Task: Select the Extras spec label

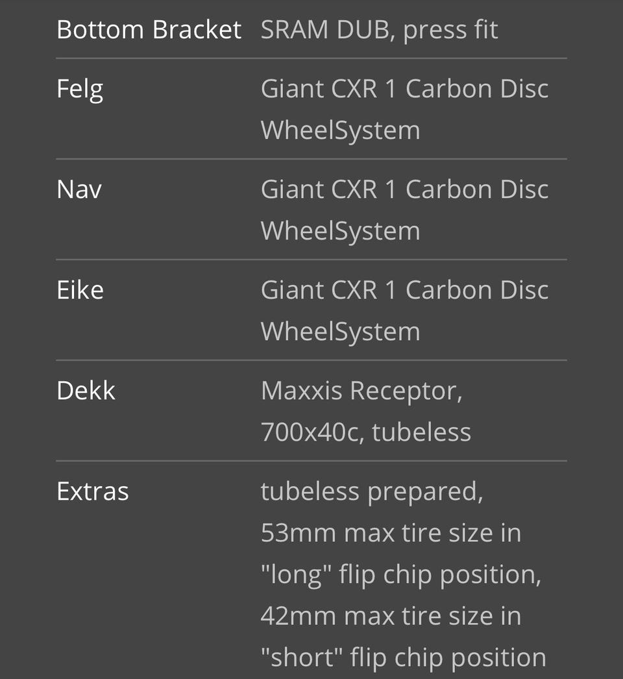Action: tap(93, 491)
